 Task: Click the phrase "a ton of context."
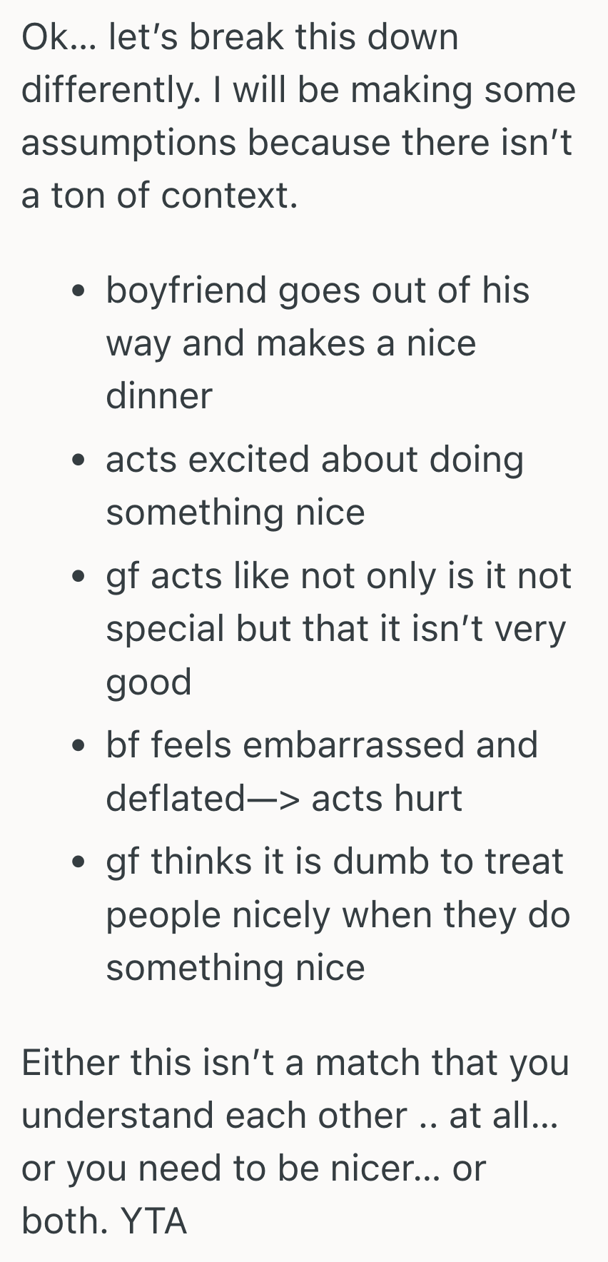point(160,195)
